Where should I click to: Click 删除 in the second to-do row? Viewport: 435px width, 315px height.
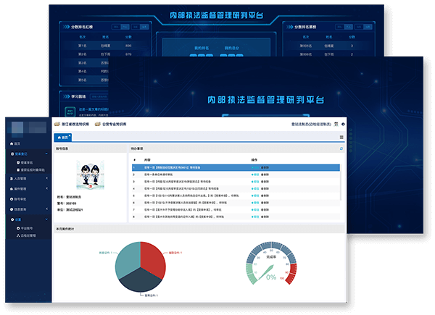point(264,175)
